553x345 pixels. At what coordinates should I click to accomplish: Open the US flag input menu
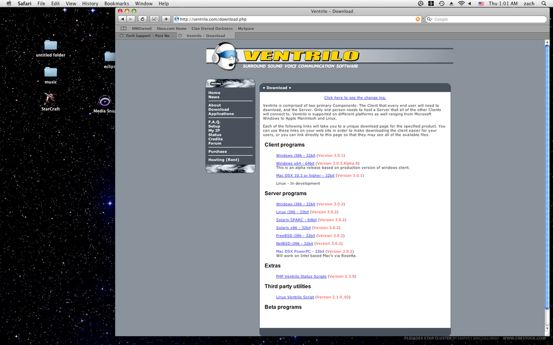(481, 4)
